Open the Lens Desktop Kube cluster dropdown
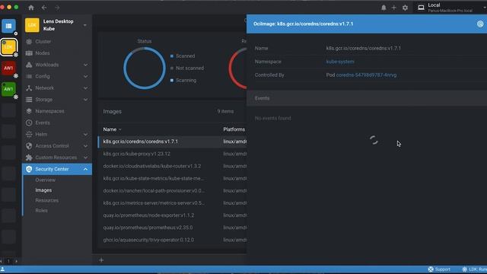This screenshot has width=487, height=274. click(84, 25)
